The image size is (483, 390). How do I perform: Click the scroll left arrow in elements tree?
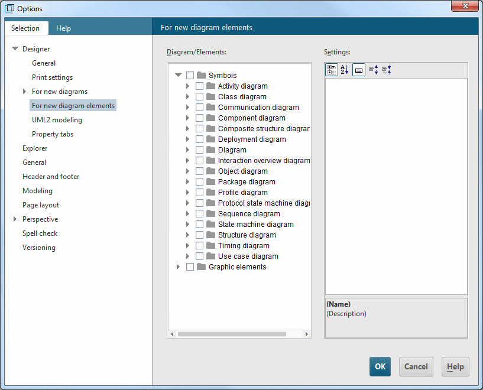[x=172, y=334]
